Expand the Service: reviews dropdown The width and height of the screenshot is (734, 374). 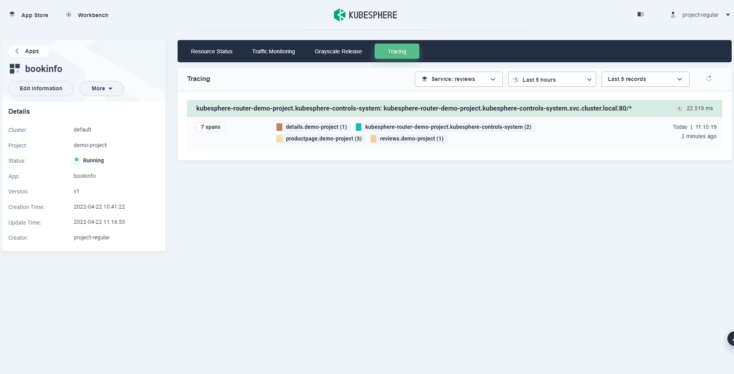click(x=458, y=79)
